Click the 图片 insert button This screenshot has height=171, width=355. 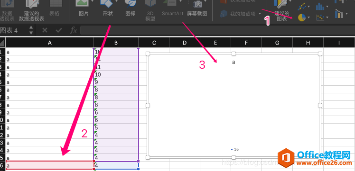(84, 8)
